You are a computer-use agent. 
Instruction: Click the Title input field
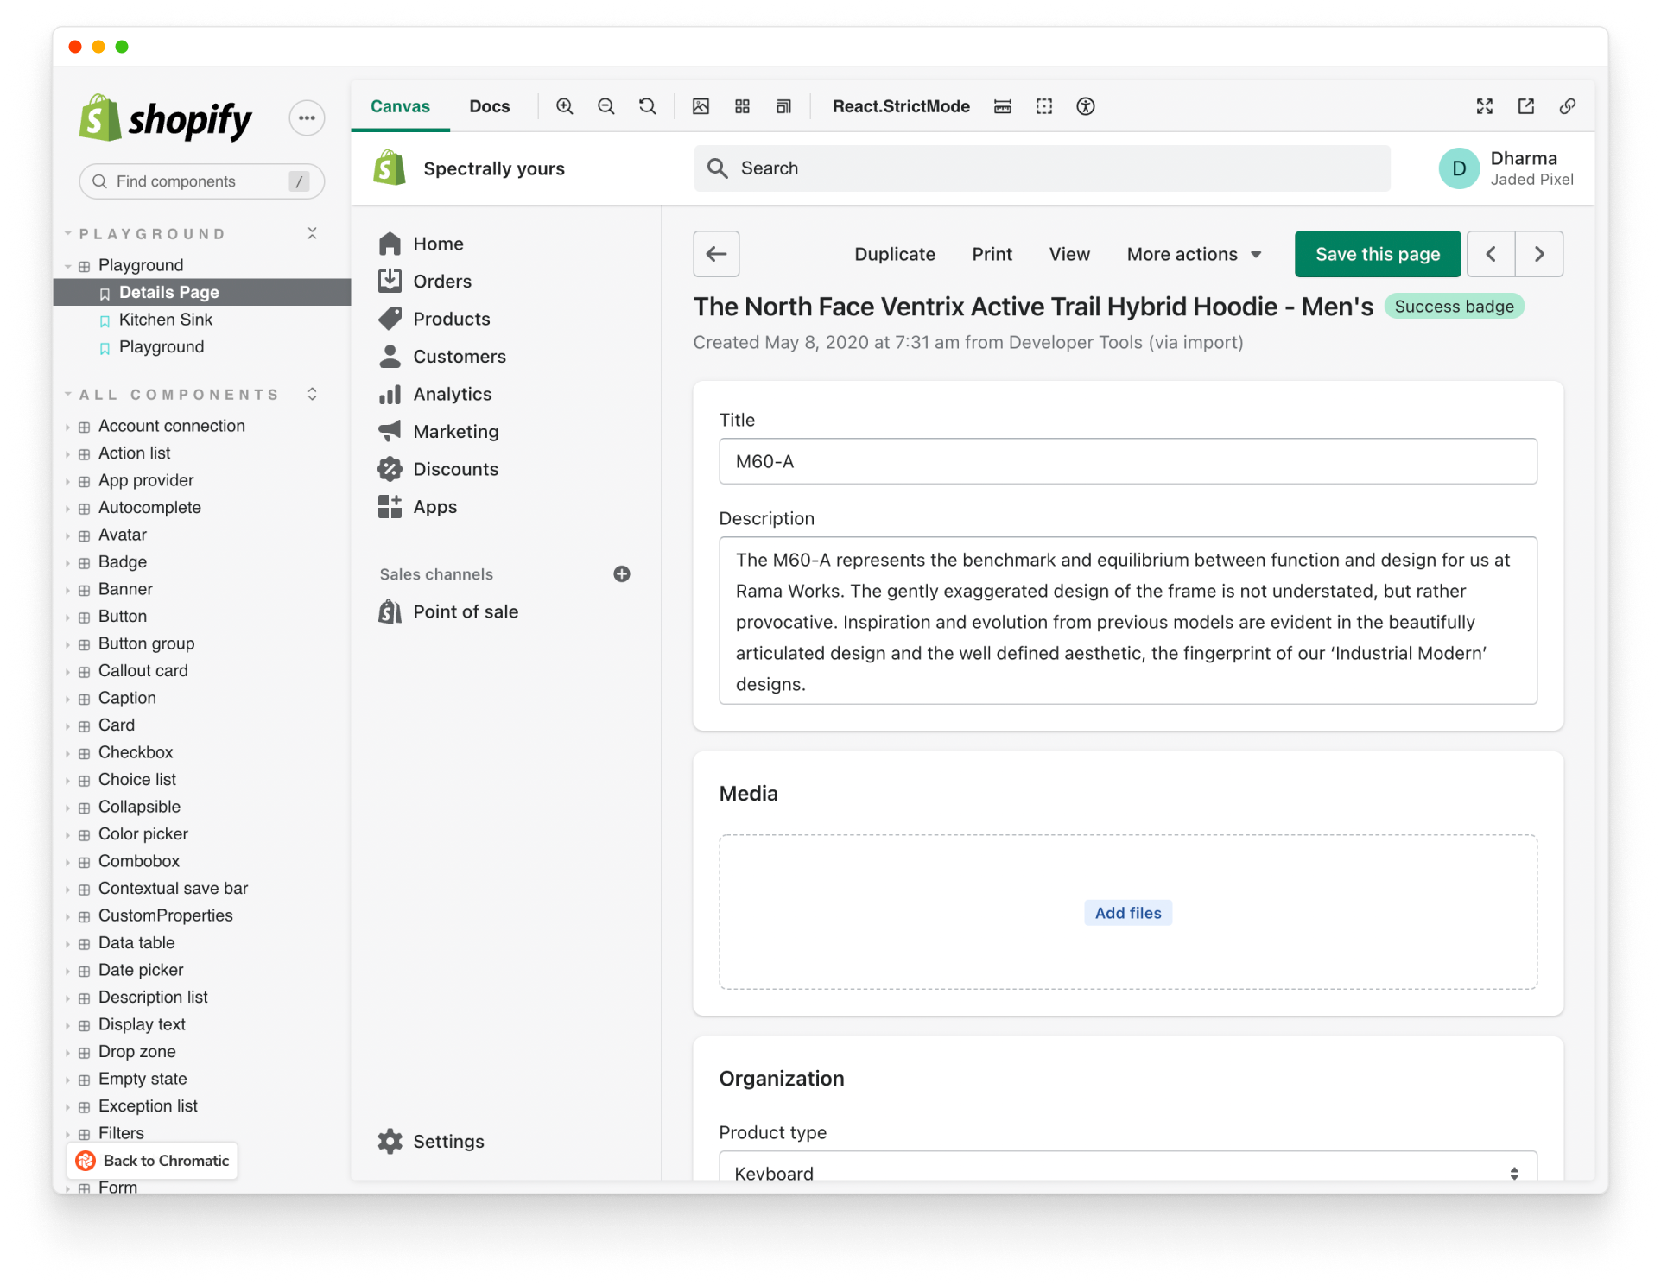coord(1127,461)
